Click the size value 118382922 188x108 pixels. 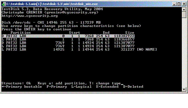click(x=124, y=36)
